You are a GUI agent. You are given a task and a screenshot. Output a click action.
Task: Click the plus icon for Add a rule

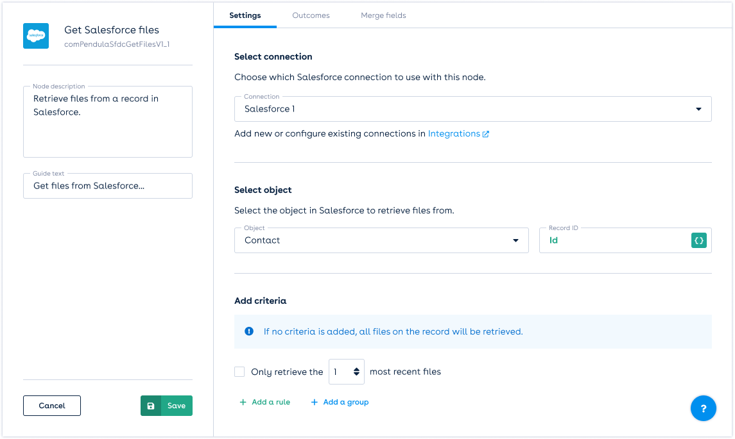point(243,402)
